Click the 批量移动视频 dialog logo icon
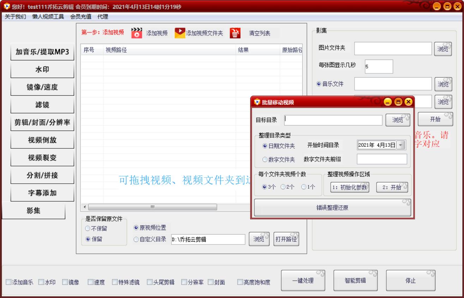Screen dimensions: 464x298 click(257, 102)
